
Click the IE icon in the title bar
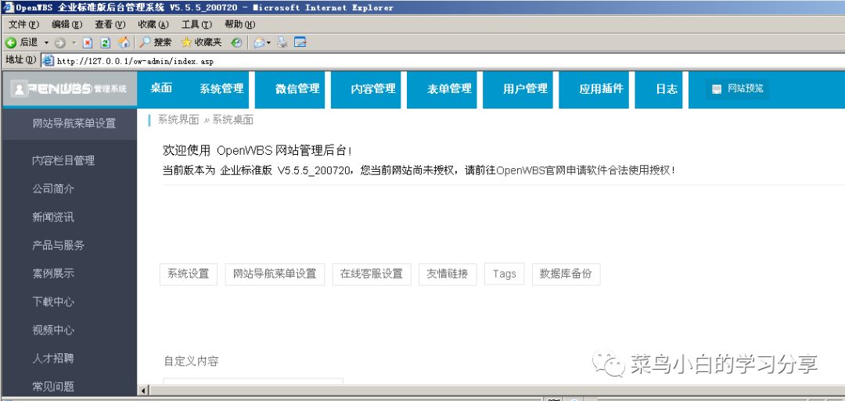click(x=8, y=8)
